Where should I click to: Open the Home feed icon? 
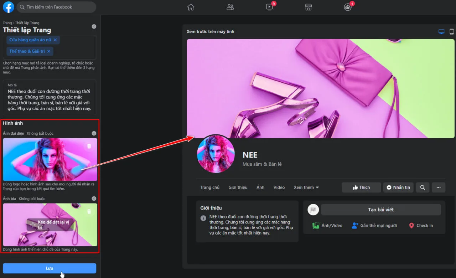click(x=191, y=7)
